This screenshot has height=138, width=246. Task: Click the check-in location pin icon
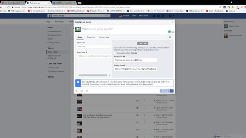(x=87, y=91)
